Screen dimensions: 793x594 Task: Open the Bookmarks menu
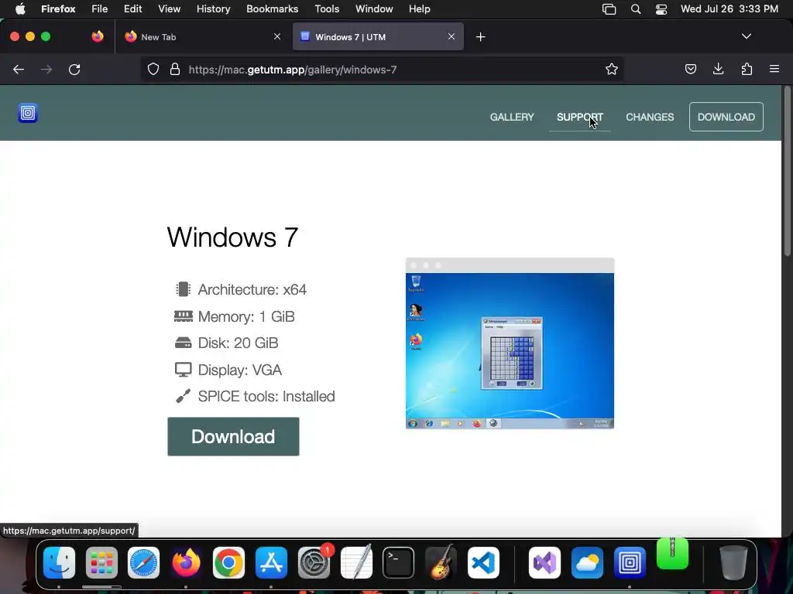272,9
